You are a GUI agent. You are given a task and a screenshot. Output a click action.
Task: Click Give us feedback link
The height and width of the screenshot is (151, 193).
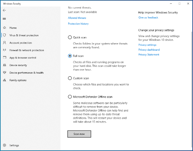148,17
